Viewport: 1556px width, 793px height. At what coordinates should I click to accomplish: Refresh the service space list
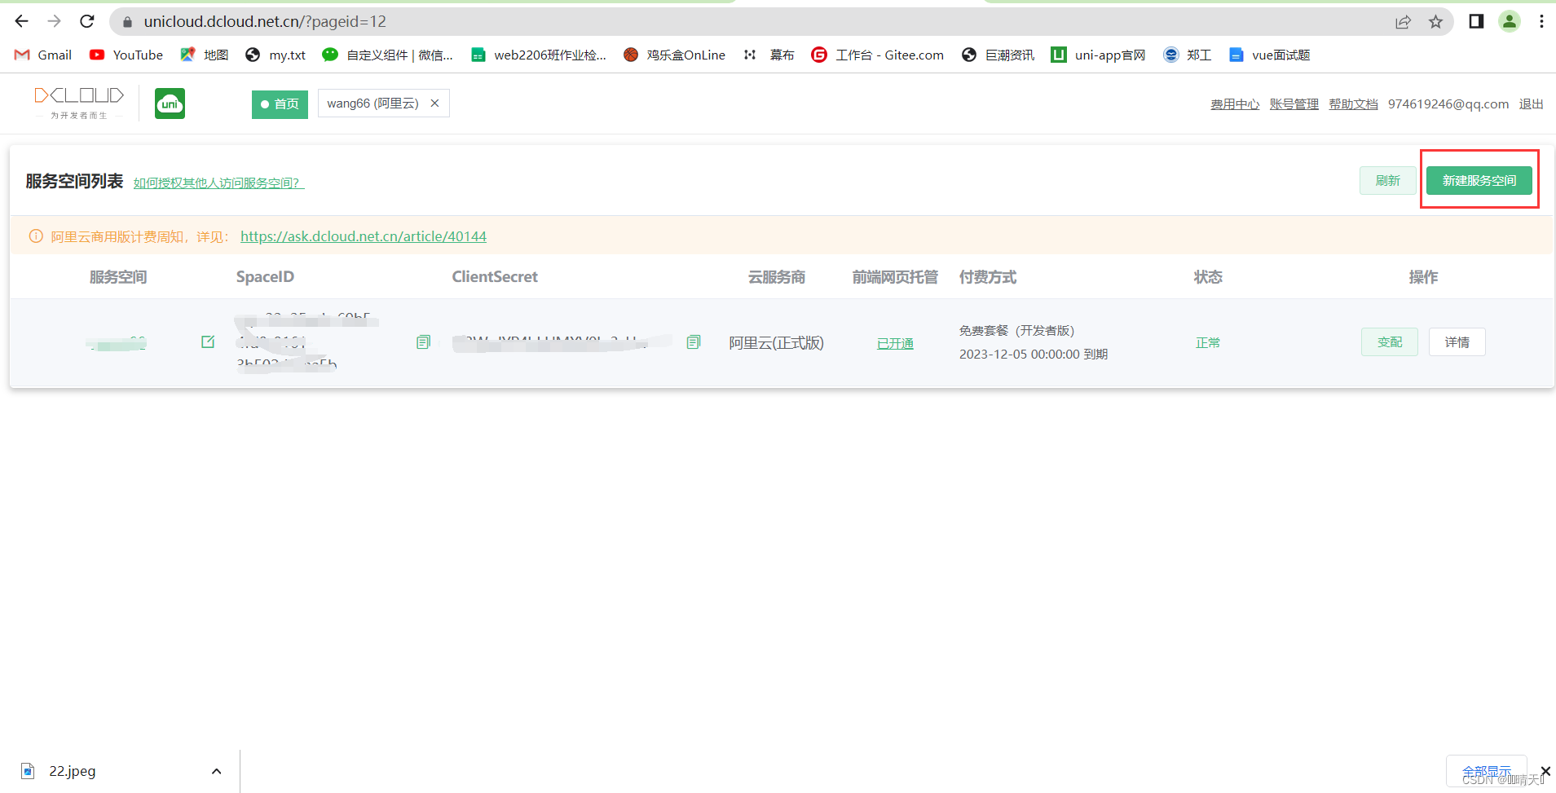click(x=1387, y=180)
